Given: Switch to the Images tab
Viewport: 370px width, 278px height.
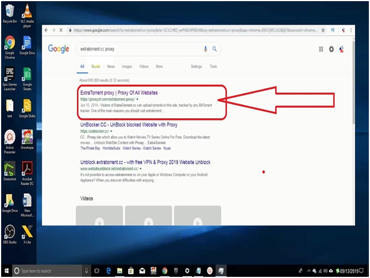Looking at the screenshot, I should click(127, 67).
